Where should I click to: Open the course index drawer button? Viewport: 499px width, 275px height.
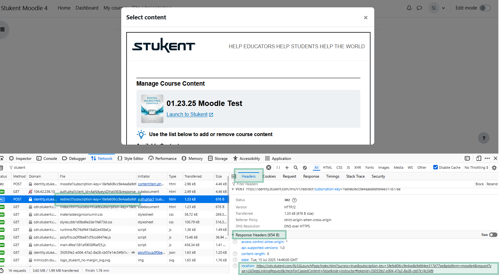[x=3, y=29]
